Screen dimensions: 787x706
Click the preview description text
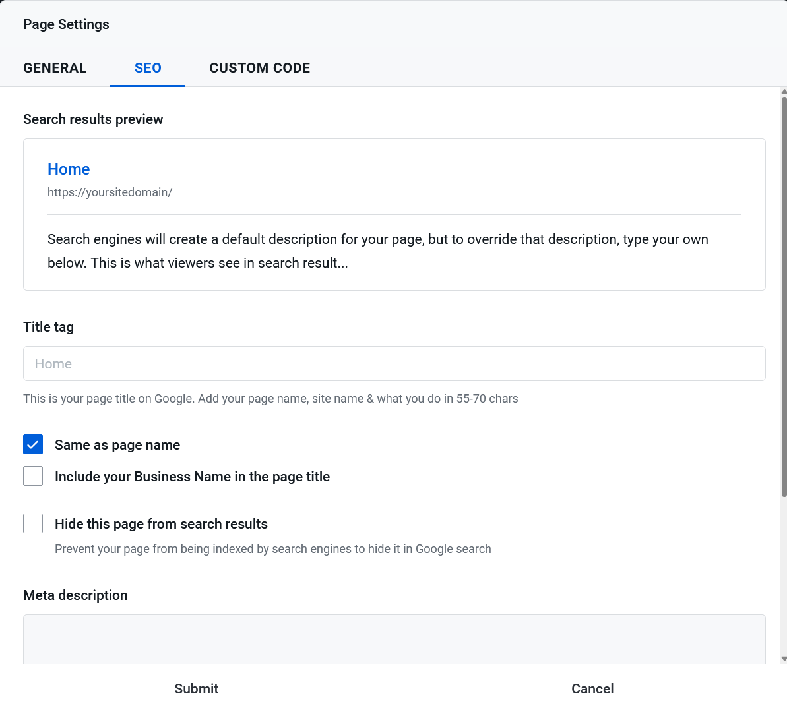(377, 251)
